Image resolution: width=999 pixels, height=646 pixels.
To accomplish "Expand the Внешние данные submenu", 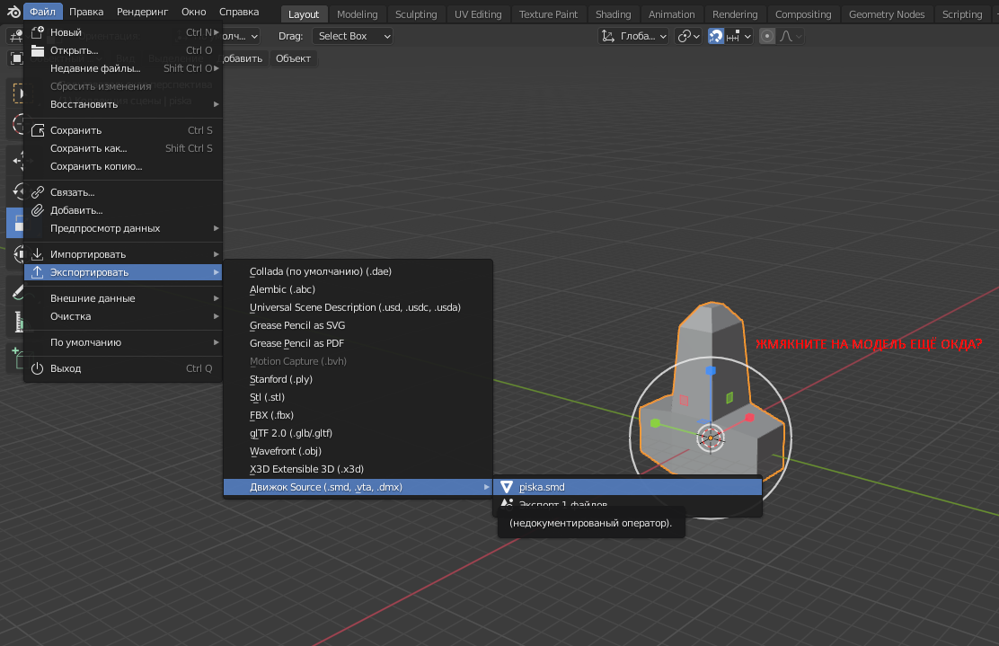I will coord(123,298).
